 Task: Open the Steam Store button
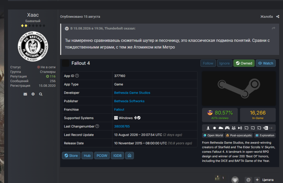pos(71,156)
